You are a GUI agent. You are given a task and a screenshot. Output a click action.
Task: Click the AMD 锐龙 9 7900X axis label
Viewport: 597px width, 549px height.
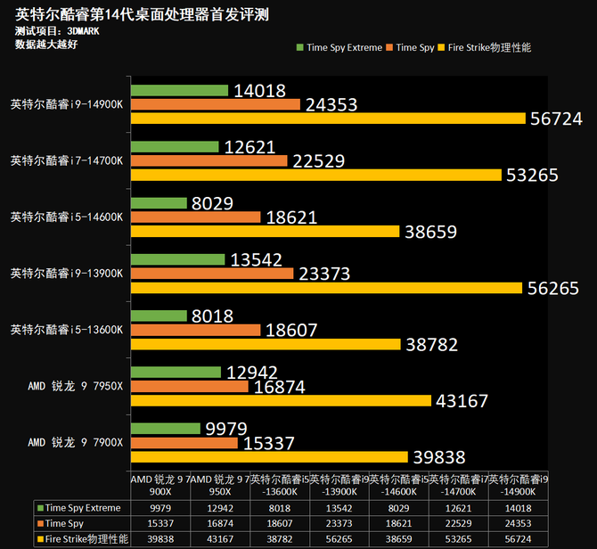[76, 442]
